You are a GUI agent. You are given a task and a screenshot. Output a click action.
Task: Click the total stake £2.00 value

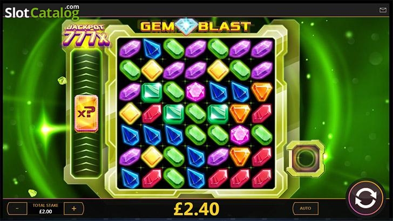[45, 211]
